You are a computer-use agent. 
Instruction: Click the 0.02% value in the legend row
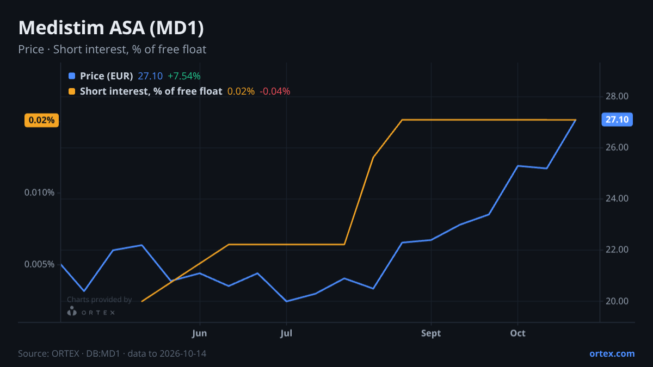(241, 91)
